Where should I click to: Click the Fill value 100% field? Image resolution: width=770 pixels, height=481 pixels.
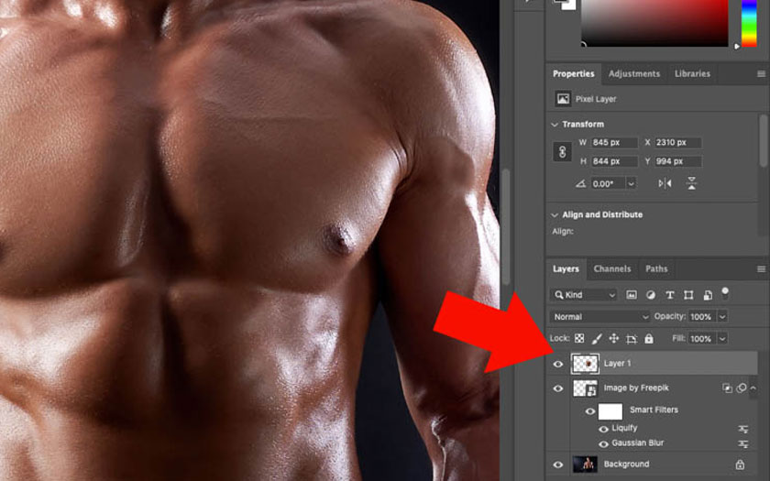[x=702, y=339]
